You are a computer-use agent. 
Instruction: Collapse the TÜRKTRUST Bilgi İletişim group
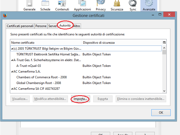[x=12, y=49]
